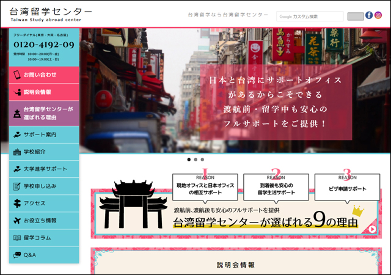Click the speech bubble icon for Q&A
391x275 pixels.
coord(17,255)
